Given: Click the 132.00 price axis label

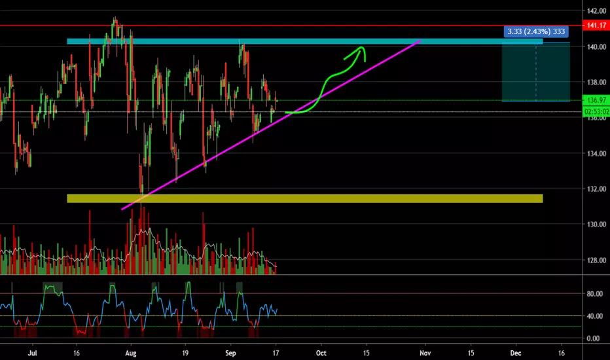Looking at the screenshot, I should tap(596, 189).
